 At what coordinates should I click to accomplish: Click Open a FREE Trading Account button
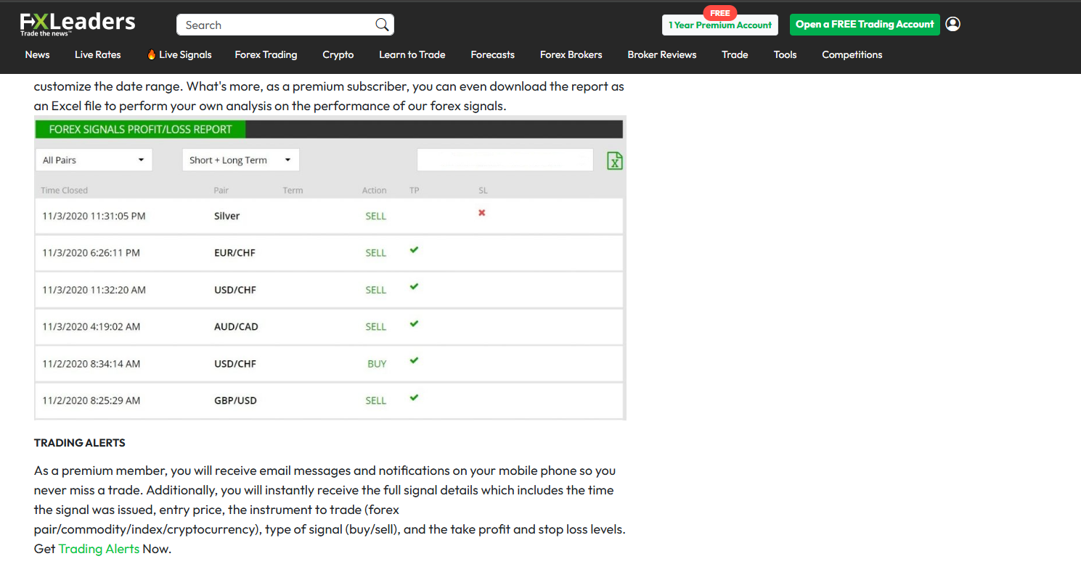[864, 25]
